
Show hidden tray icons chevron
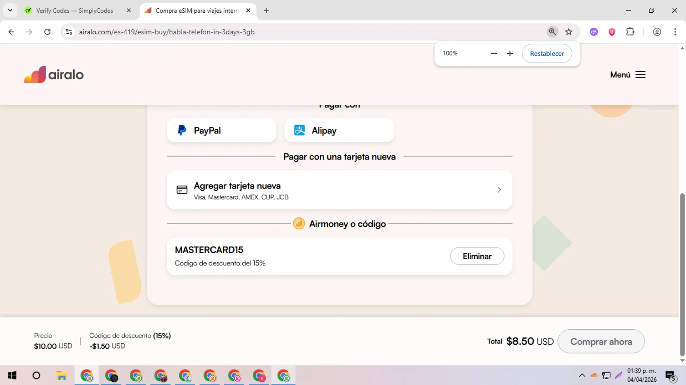(582, 375)
